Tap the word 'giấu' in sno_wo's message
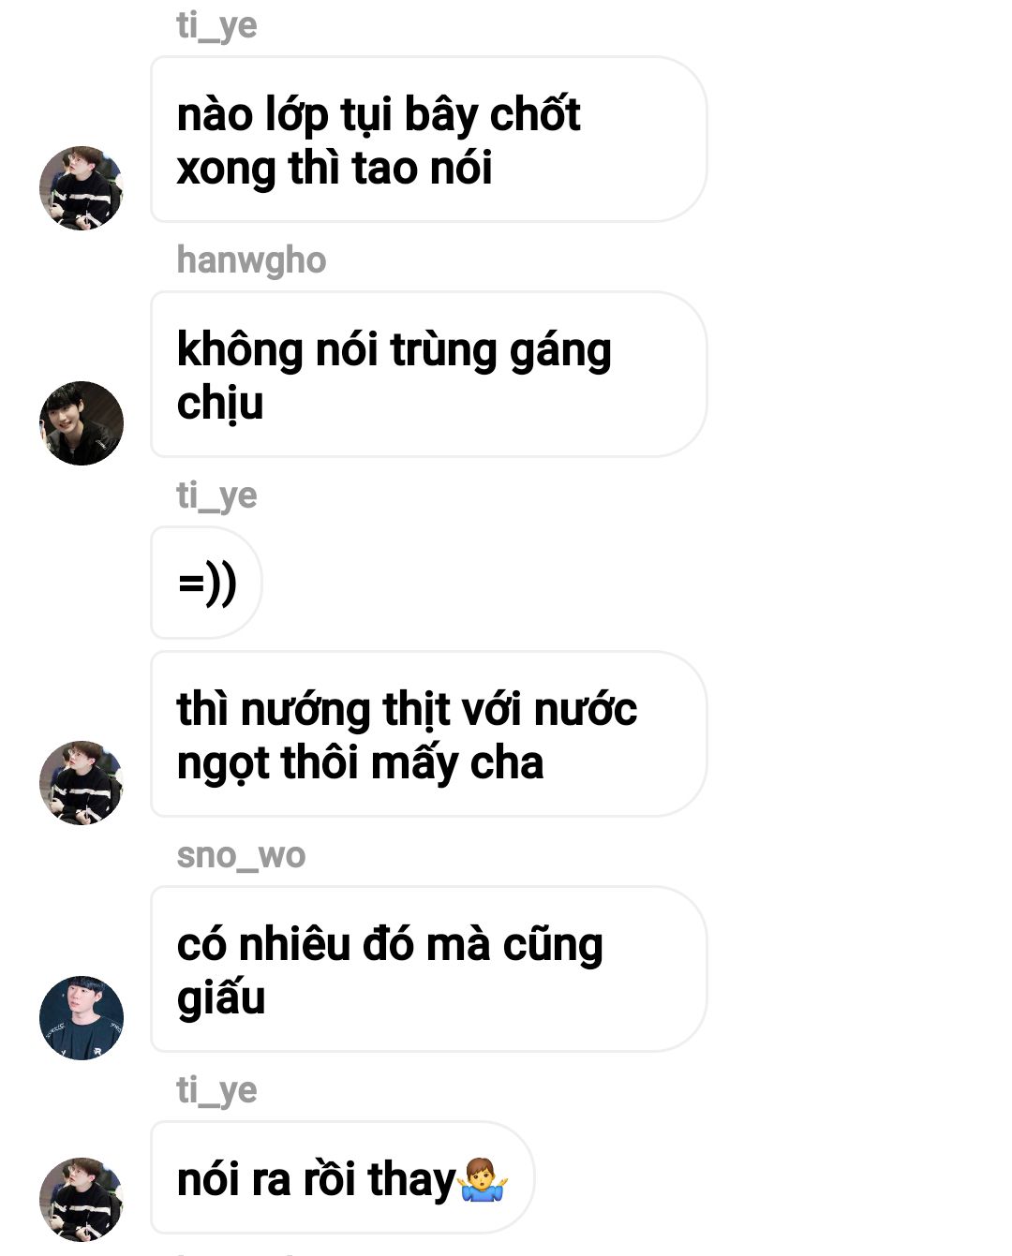Screen dimensions: 1012x1256 click(x=221, y=998)
